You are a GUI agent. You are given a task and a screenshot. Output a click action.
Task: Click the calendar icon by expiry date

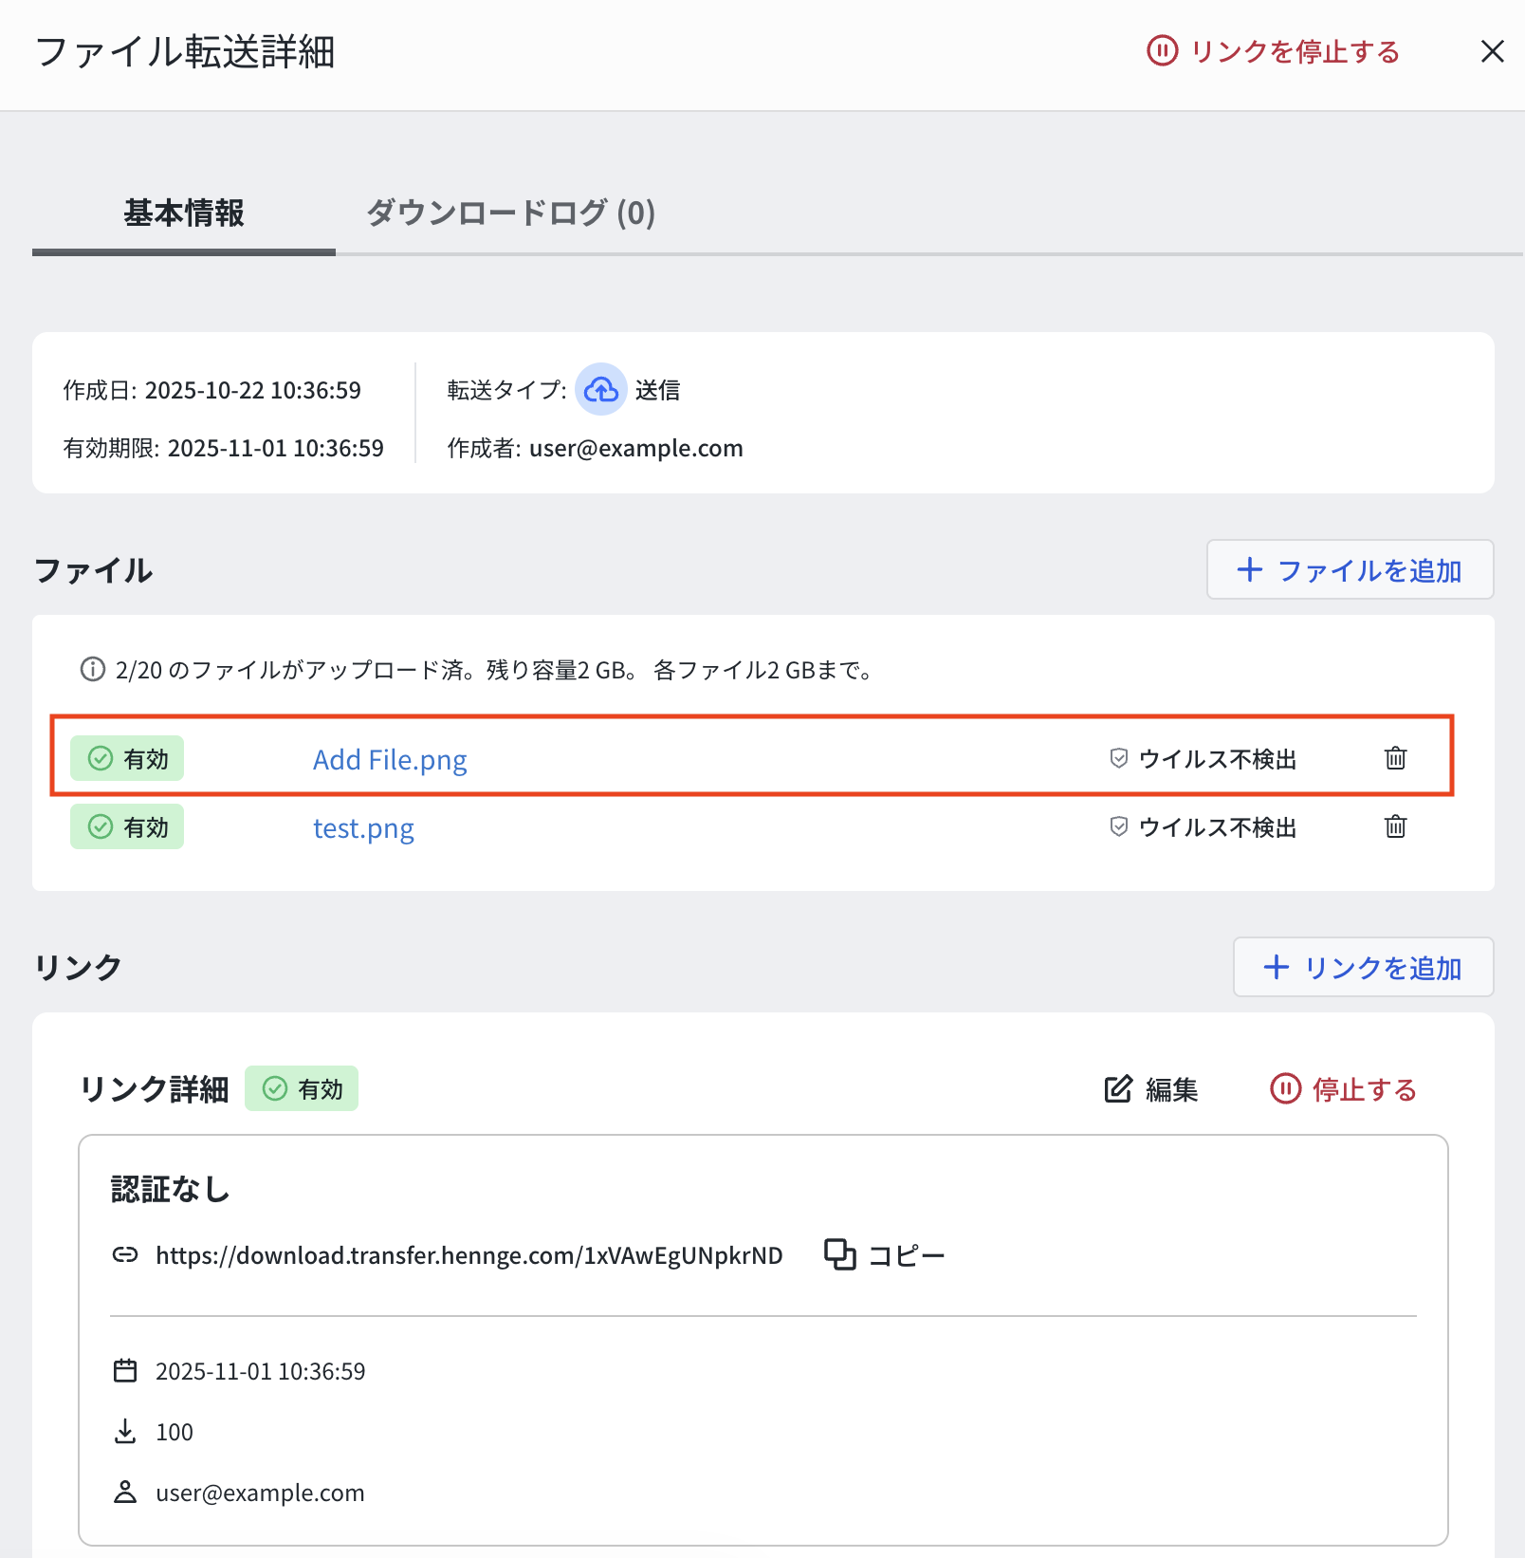(x=125, y=1371)
